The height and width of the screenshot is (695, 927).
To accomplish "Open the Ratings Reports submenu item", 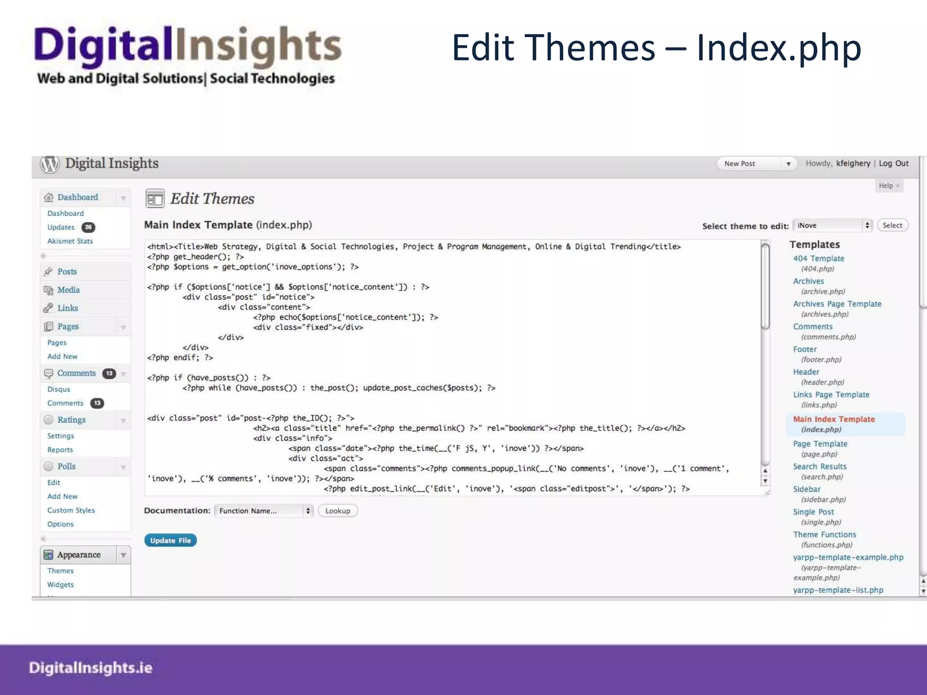I will pyautogui.click(x=60, y=450).
